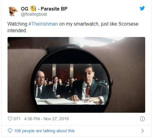The image size is (153, 138).
Task: Click the monocle face emoji in the name
Action: pos(33,8)
